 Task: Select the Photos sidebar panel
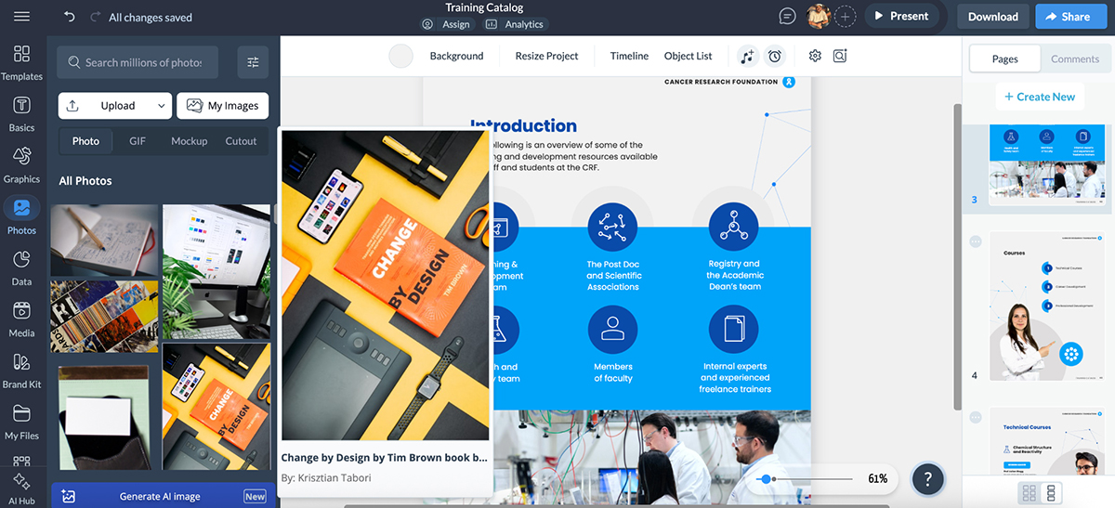click(21, 215)
